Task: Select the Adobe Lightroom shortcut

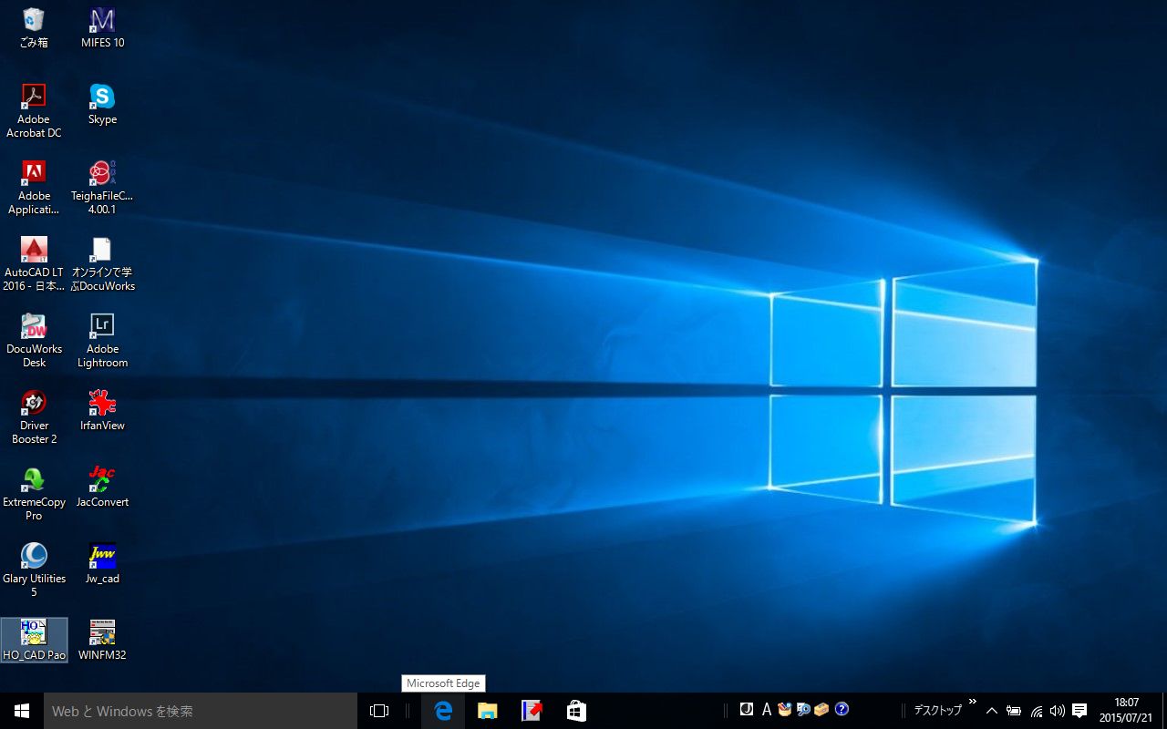Action: point(102,327)
